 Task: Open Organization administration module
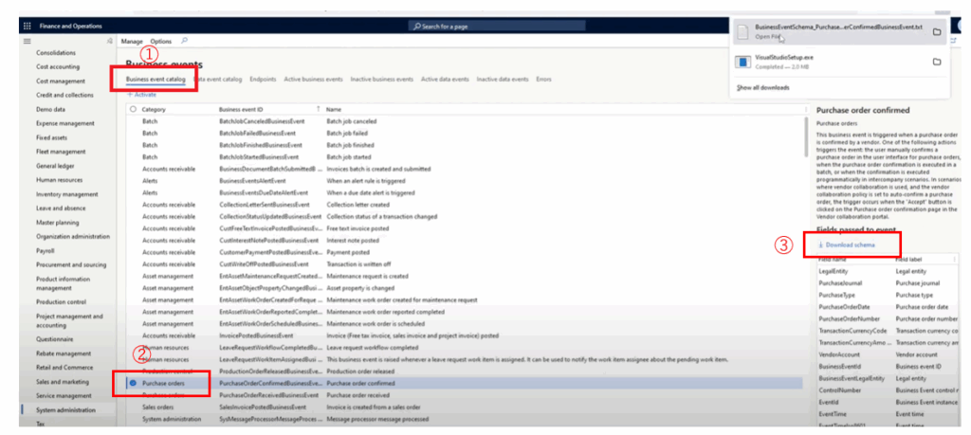pos(72,236)
